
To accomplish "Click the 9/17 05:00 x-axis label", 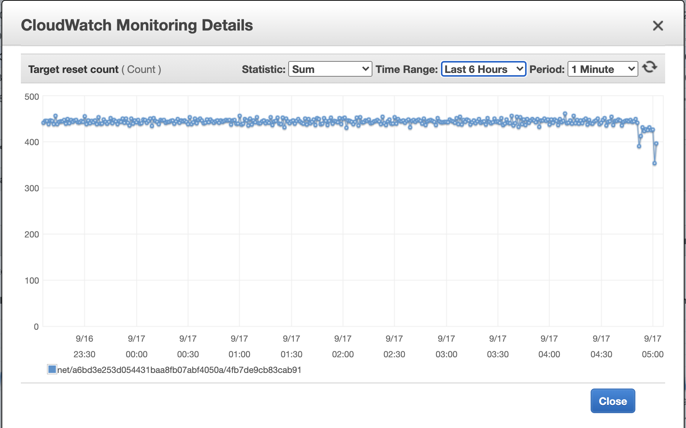I will click(653, 346).
